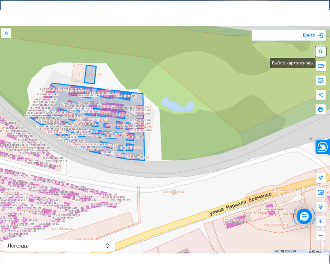The width and height of the screenshot is (330, 264).
Task: Expand the Легенда dropdown panel
Action: click(59, 246)
